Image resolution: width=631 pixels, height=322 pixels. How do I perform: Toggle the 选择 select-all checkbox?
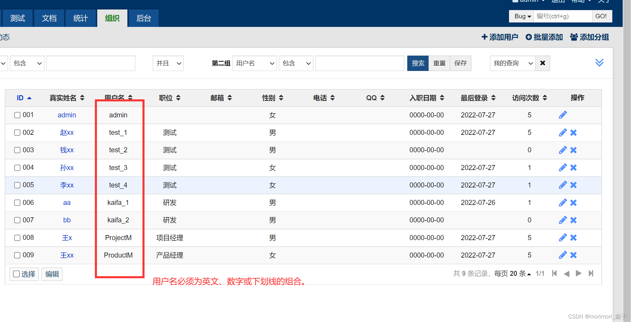(x=17, y=274)
